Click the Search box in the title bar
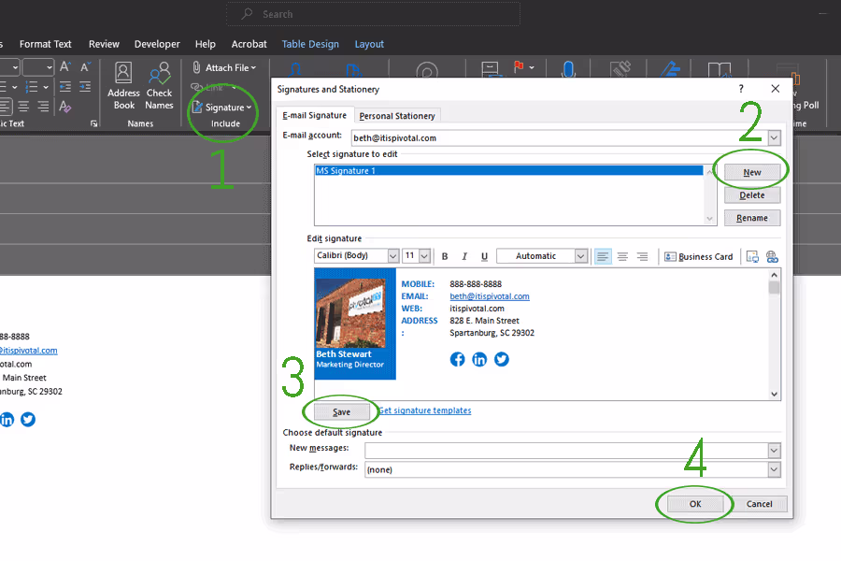Image resolution: width=841 pixels, height=561 pixels. [x=373, y=14]
